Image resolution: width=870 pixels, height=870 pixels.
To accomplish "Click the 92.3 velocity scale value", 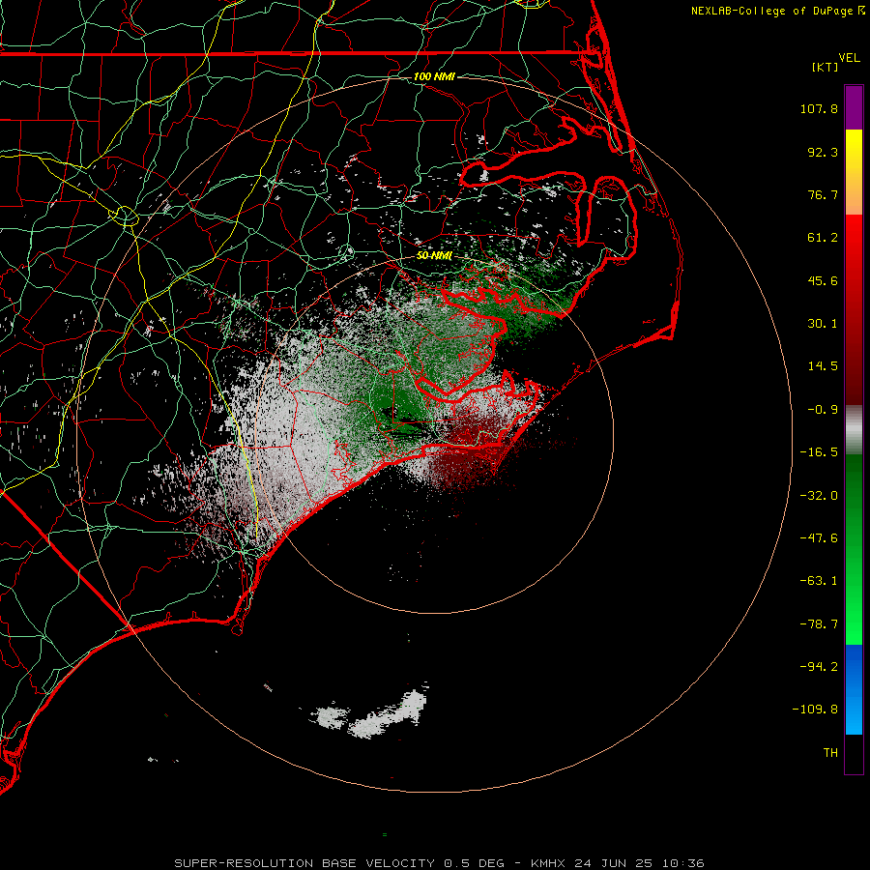I will click(823, 152).
